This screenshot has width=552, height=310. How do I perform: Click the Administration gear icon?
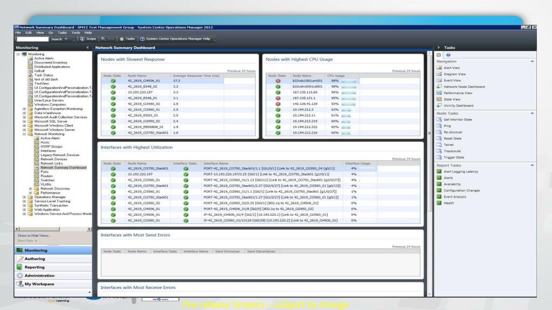(20, 276)
